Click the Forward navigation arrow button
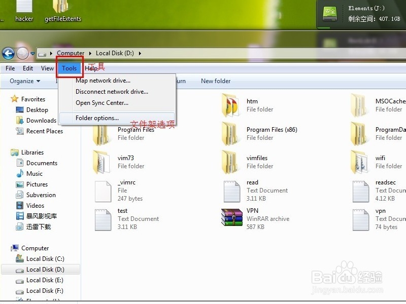The image size is (406, 304). click(x=23, y=54)
